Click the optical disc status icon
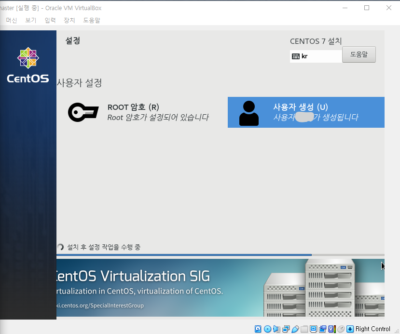Viewport: 400px width, 334px height. coord(267,329)
